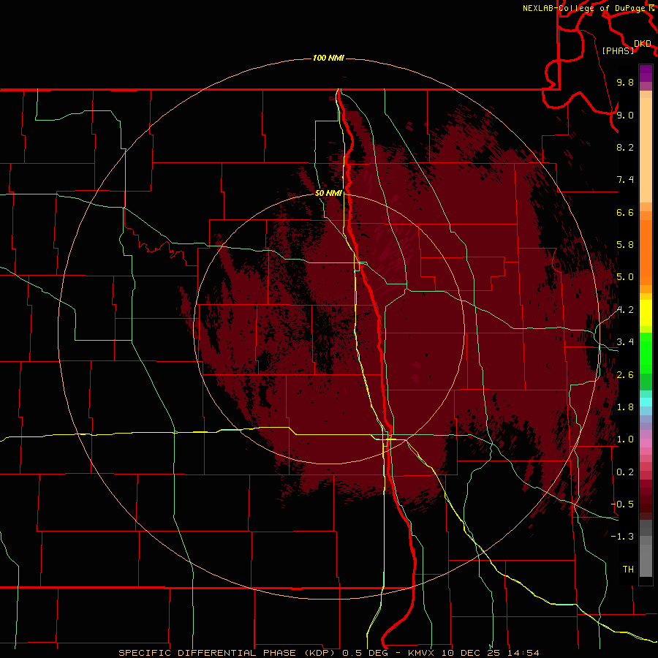
Task: Click the DKD label above the legend
Action: click(x=642, y=44)
